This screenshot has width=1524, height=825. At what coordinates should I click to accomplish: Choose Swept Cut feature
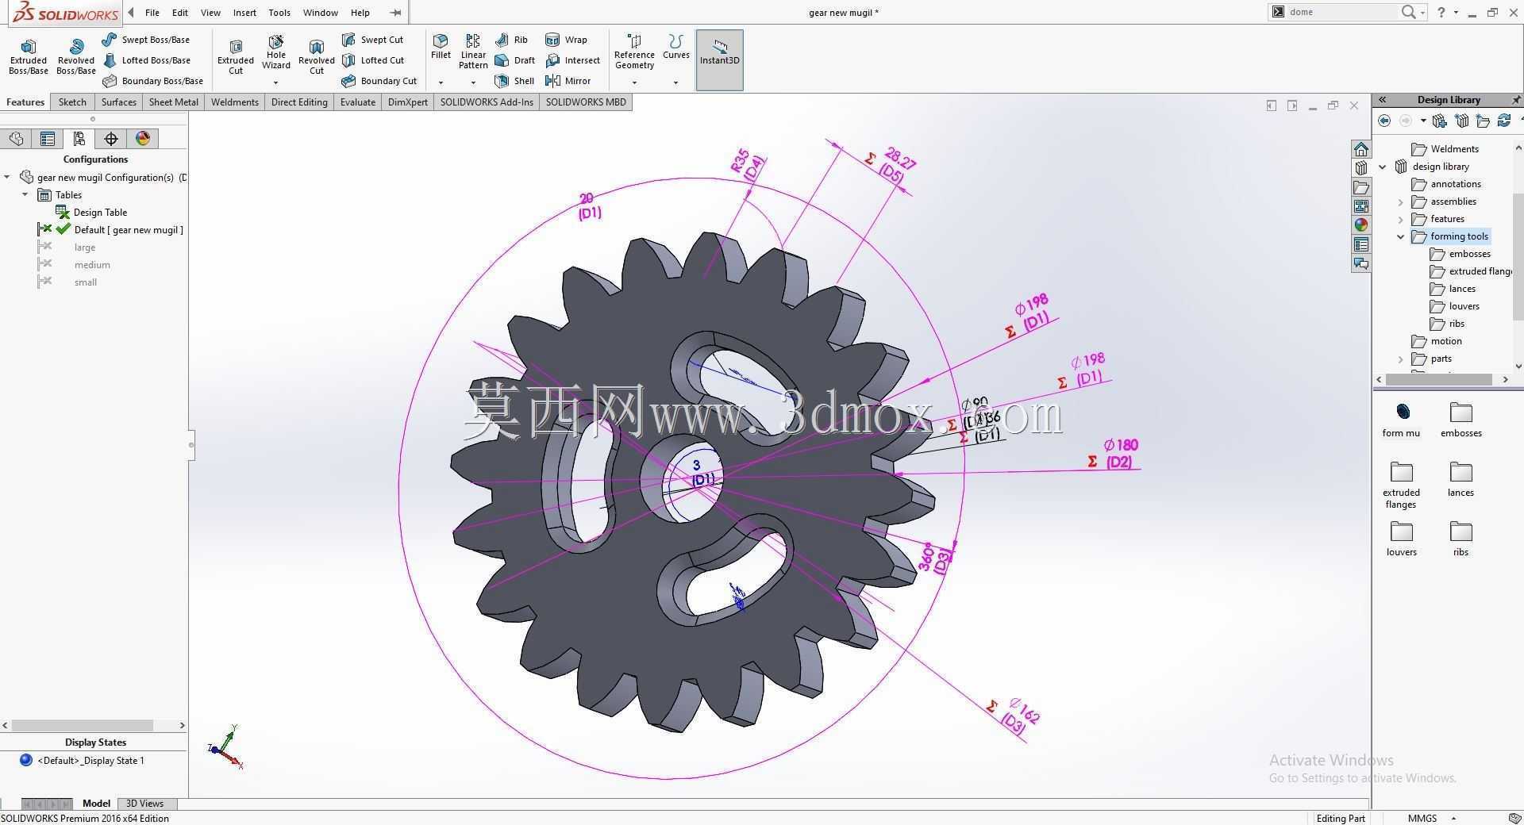[372, 40]
